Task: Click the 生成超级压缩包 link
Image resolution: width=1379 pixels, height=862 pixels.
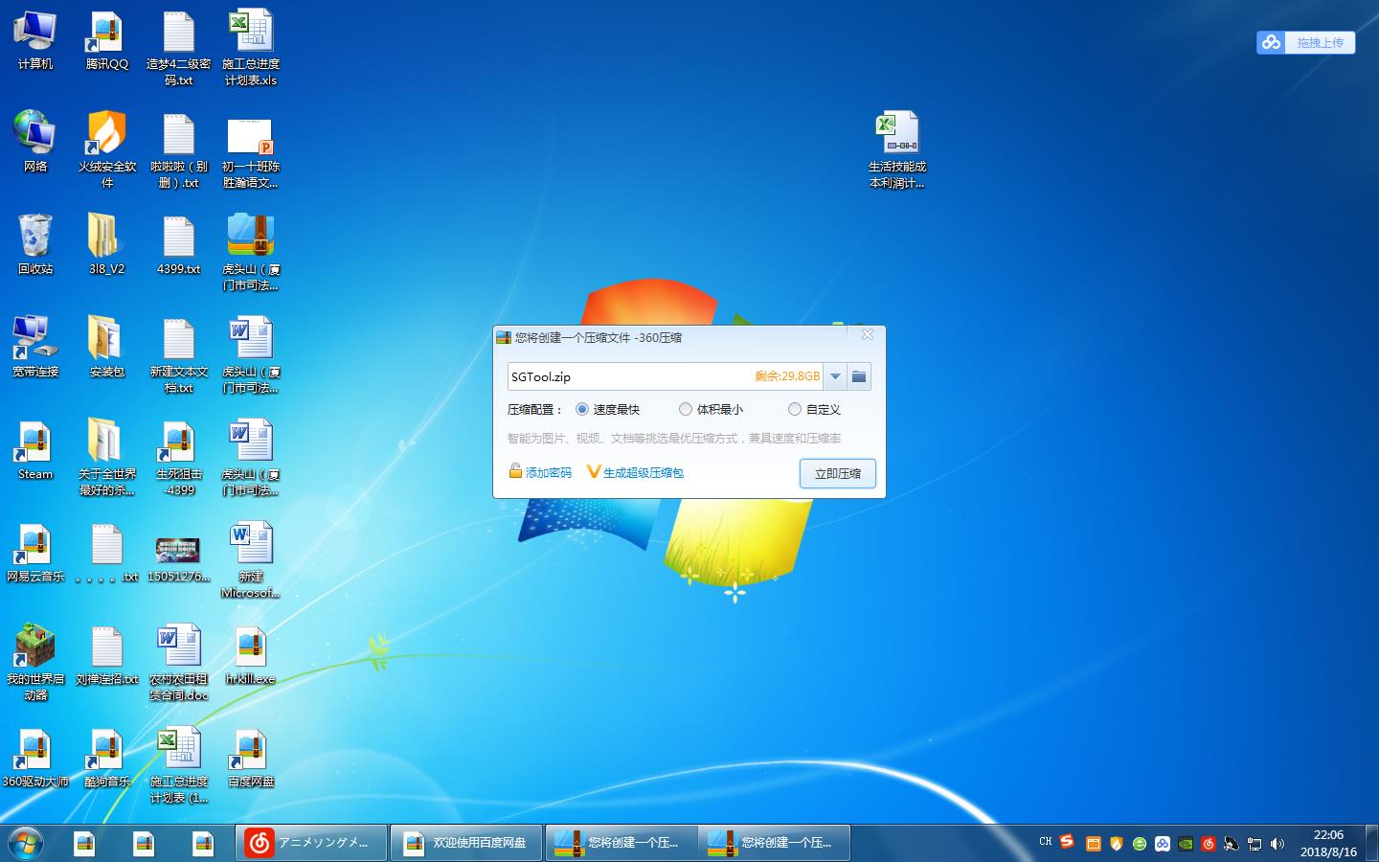Action: point(643,472)
